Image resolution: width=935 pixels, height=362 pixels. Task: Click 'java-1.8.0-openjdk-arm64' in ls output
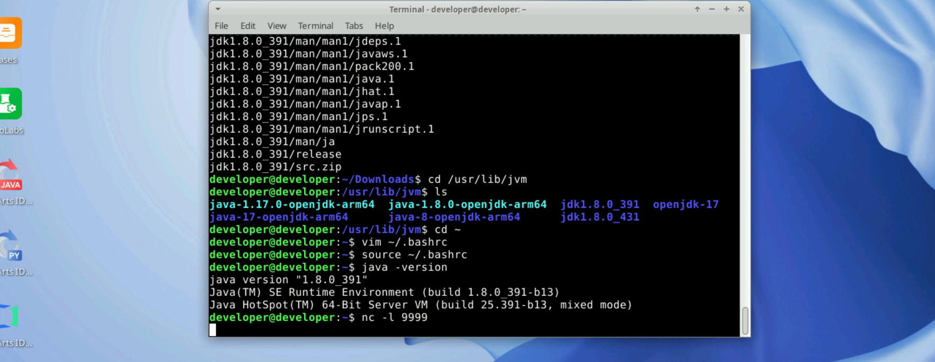coord(467,205)
